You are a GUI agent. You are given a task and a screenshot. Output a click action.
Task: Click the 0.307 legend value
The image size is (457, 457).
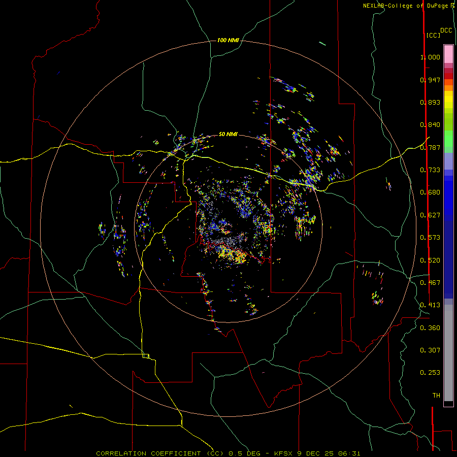[430, 350]
